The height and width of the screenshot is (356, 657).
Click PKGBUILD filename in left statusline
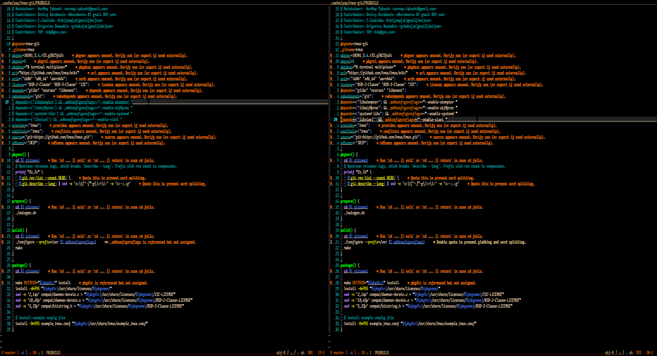[53, 353]
